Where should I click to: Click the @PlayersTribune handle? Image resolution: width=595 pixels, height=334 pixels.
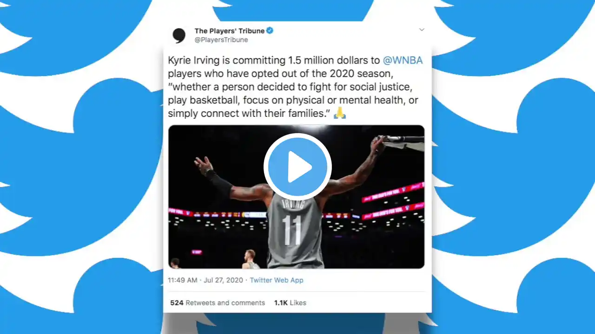[221, 40]
